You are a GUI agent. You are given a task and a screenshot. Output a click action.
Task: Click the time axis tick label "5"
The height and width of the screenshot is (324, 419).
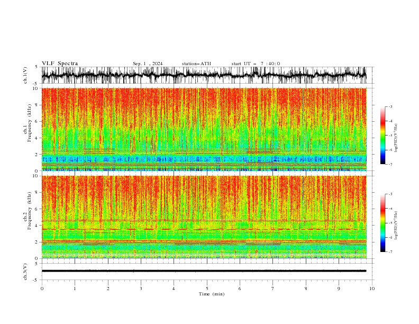click(207, 289)
